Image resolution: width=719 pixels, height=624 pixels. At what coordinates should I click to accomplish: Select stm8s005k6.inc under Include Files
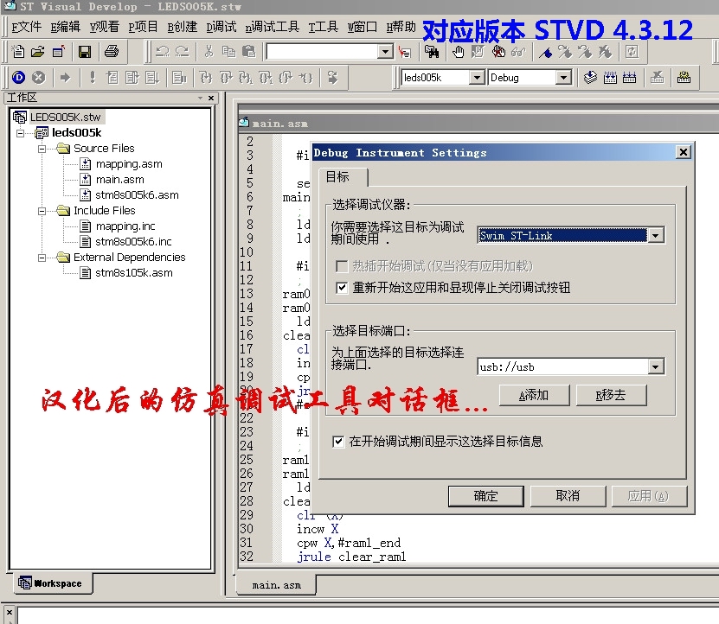coord(133,241)
